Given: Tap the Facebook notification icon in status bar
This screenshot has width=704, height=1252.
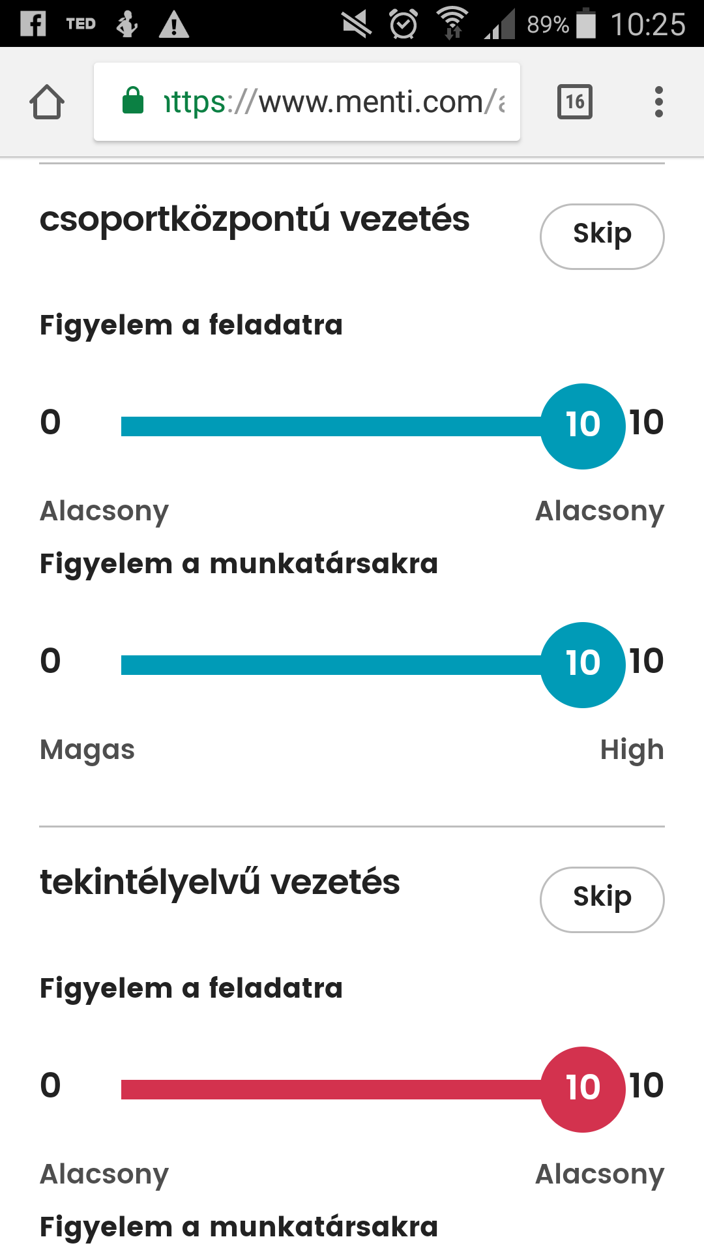Looking at the screenshot, I should [33, 24].
